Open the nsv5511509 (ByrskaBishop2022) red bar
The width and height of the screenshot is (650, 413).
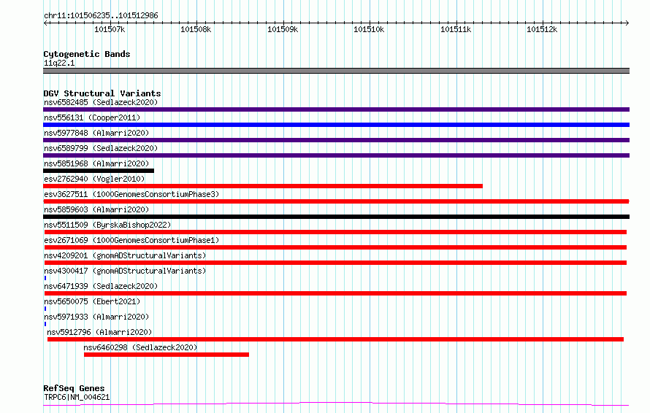335,232
